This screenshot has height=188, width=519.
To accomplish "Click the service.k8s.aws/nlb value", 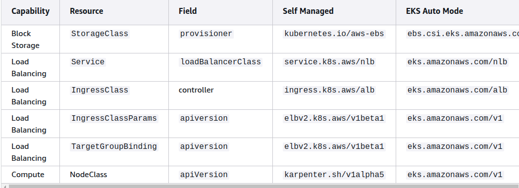I will (329, 62).
